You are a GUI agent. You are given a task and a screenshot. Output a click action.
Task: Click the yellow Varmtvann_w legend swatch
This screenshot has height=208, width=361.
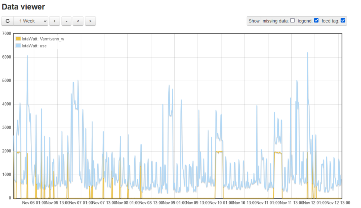pos(18,39)
